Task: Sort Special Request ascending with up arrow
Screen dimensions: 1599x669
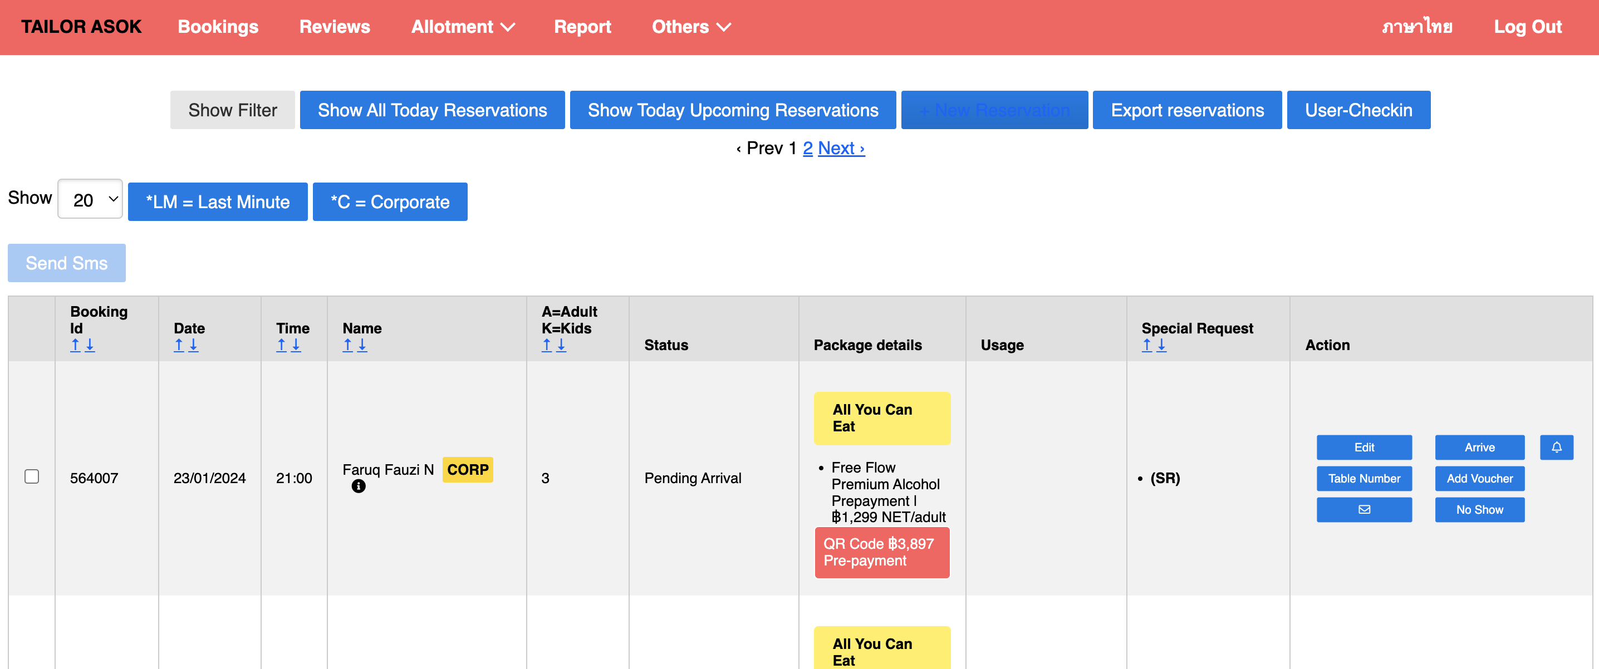Action: coord(1146,345)
